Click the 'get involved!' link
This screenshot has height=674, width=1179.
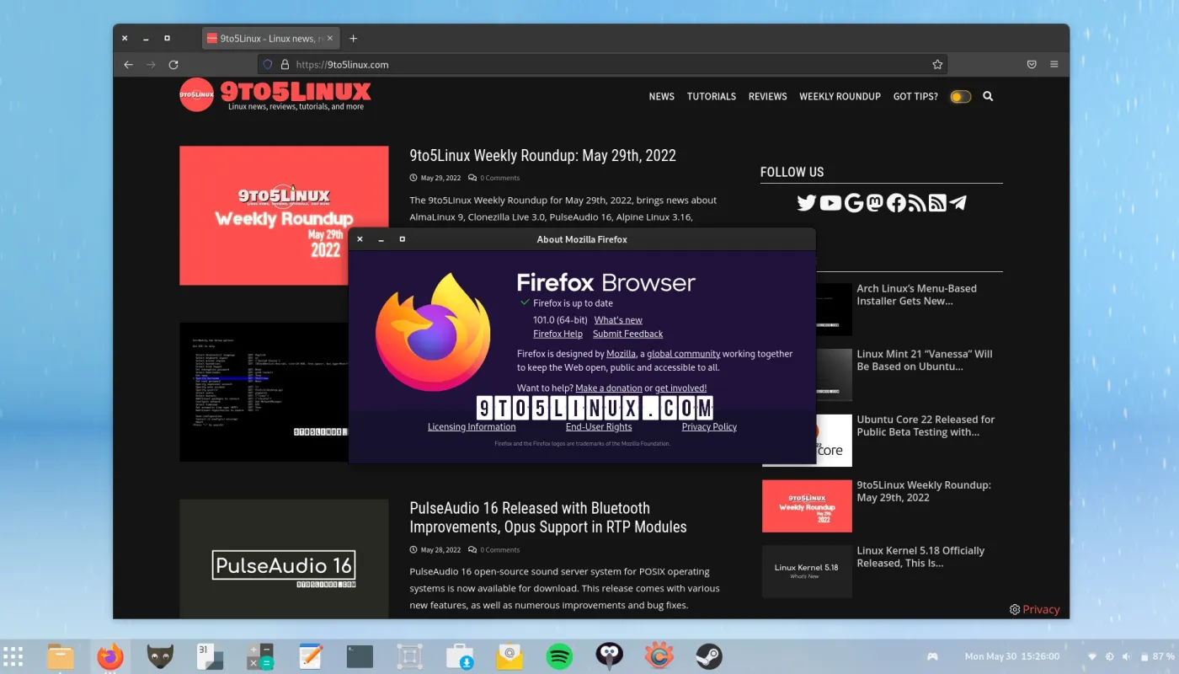pyautogui.click(x=680, y=388)
